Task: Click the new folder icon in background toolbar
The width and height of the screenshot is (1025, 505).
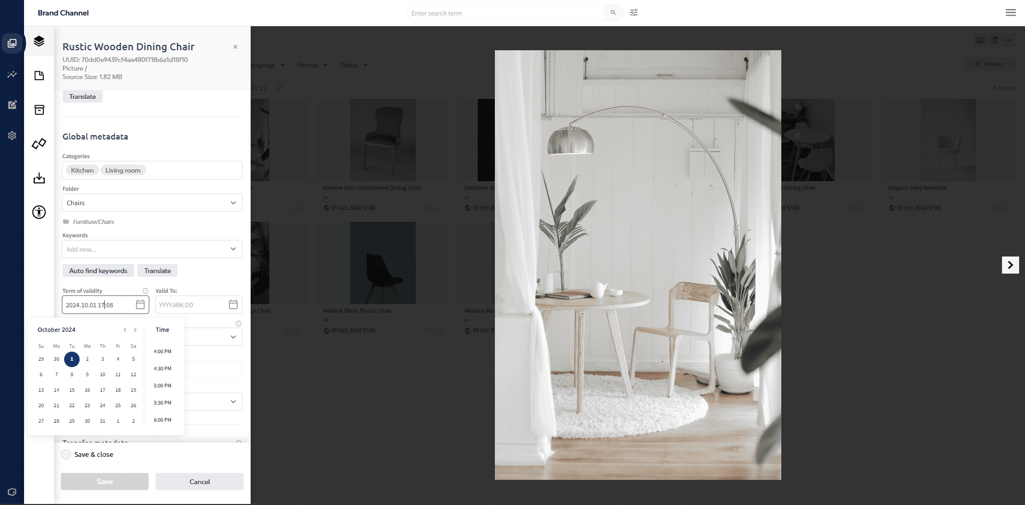Action: coord(981,40)
